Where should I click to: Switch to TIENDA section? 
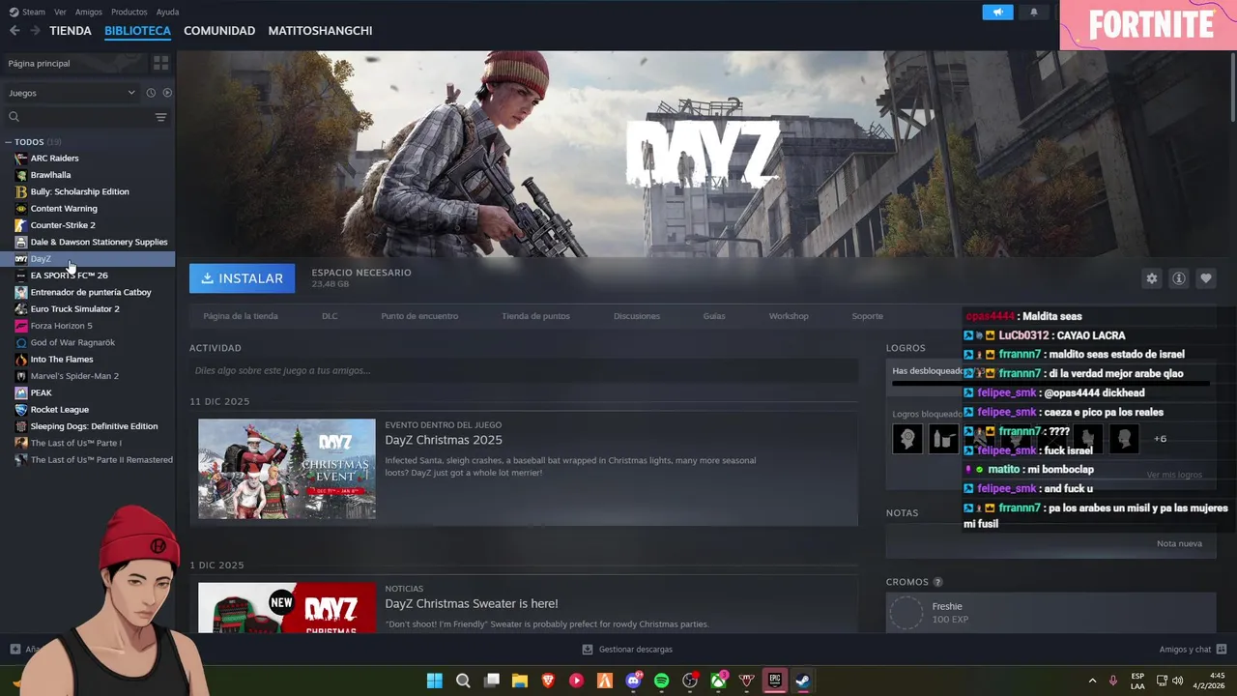pyautogui.click(x=71, y=31)
